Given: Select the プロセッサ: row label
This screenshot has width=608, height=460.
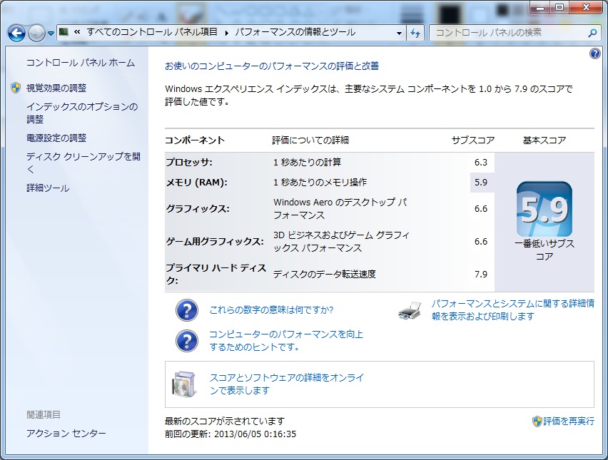Looking at the screenshot, I should tap(189, 162).
